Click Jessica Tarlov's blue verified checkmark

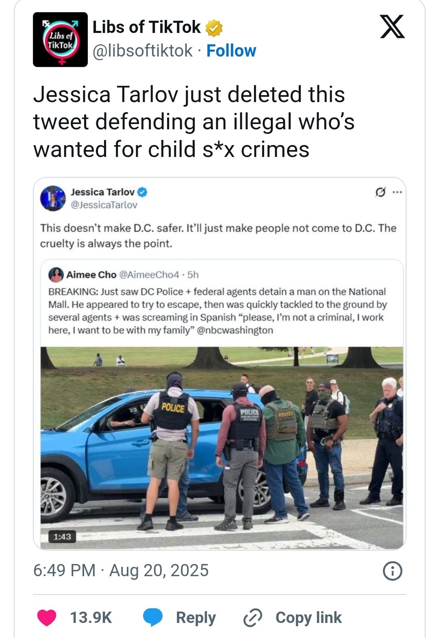pyautogui.click(x=142, y=192)
